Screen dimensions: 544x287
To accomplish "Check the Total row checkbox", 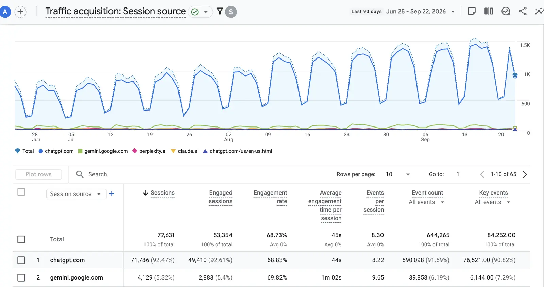I will (21, 239).
